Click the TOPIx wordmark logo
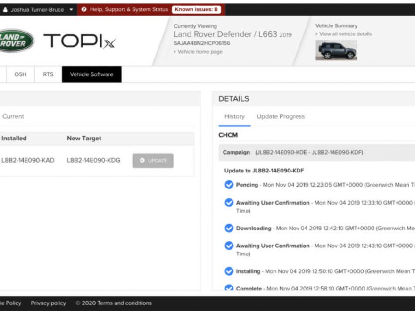Image resolution: width=415 pixels, height=311 pixels. [79, 42]
